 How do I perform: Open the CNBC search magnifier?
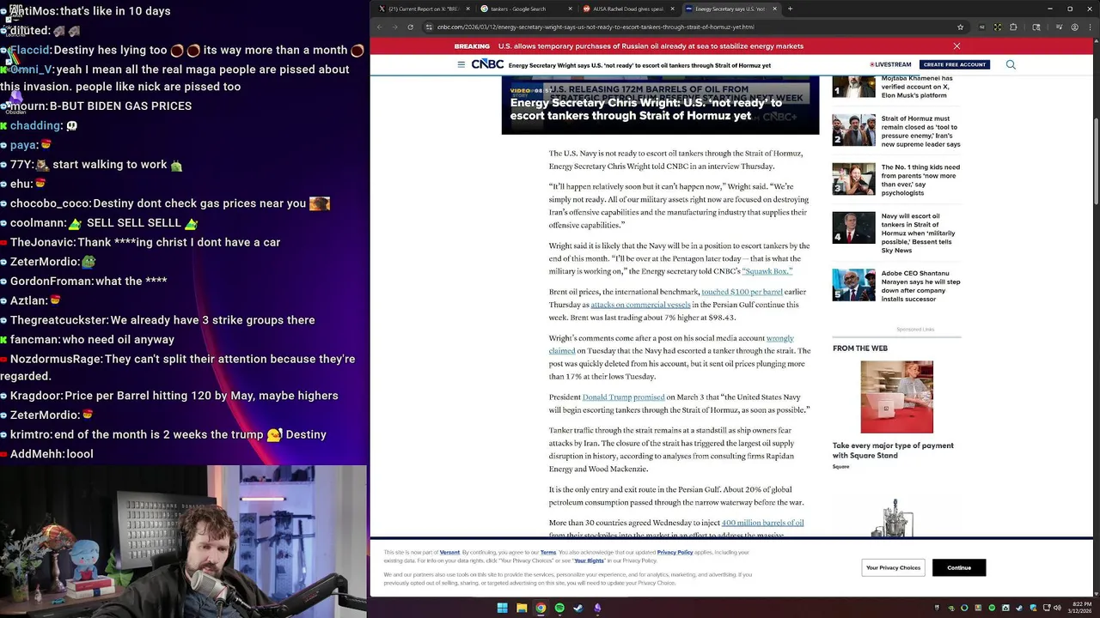click(1011, 64)
